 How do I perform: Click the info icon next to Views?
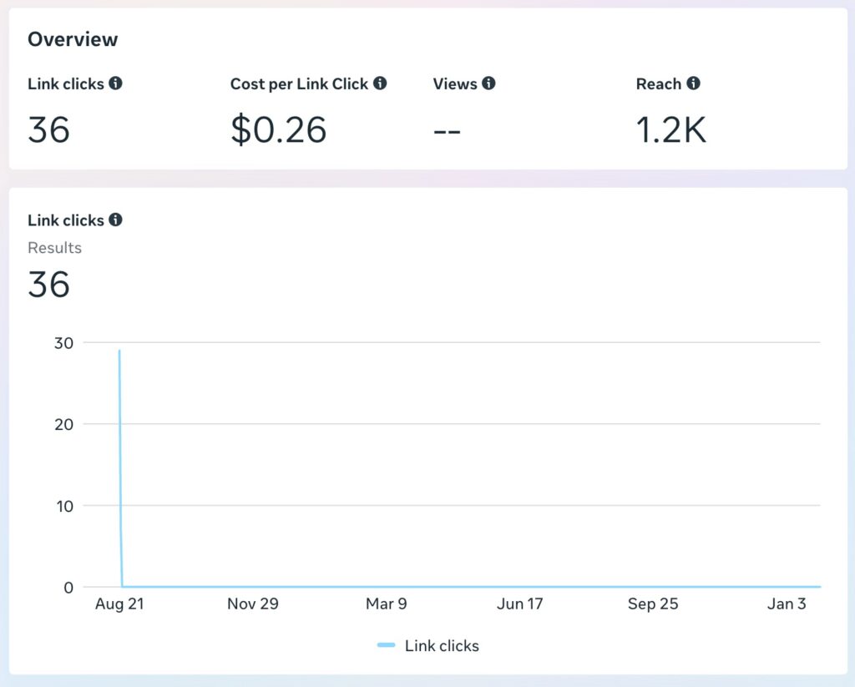488,83
